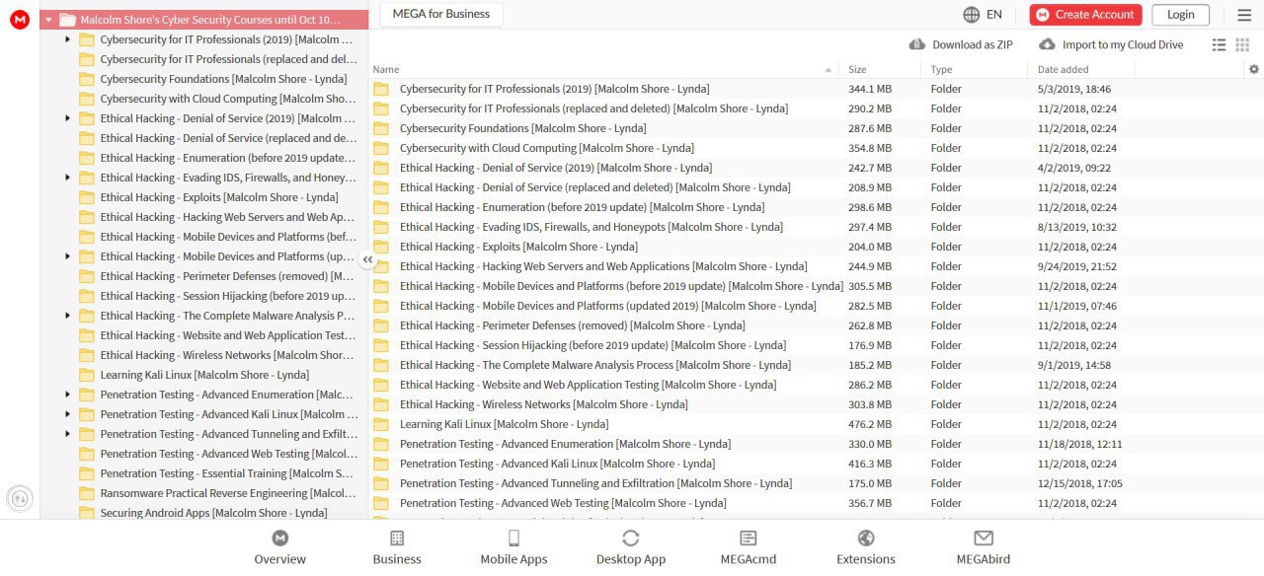Expand Ethical Hacking - Denial of Service (2019) tree node

click(x=67, y=118)
